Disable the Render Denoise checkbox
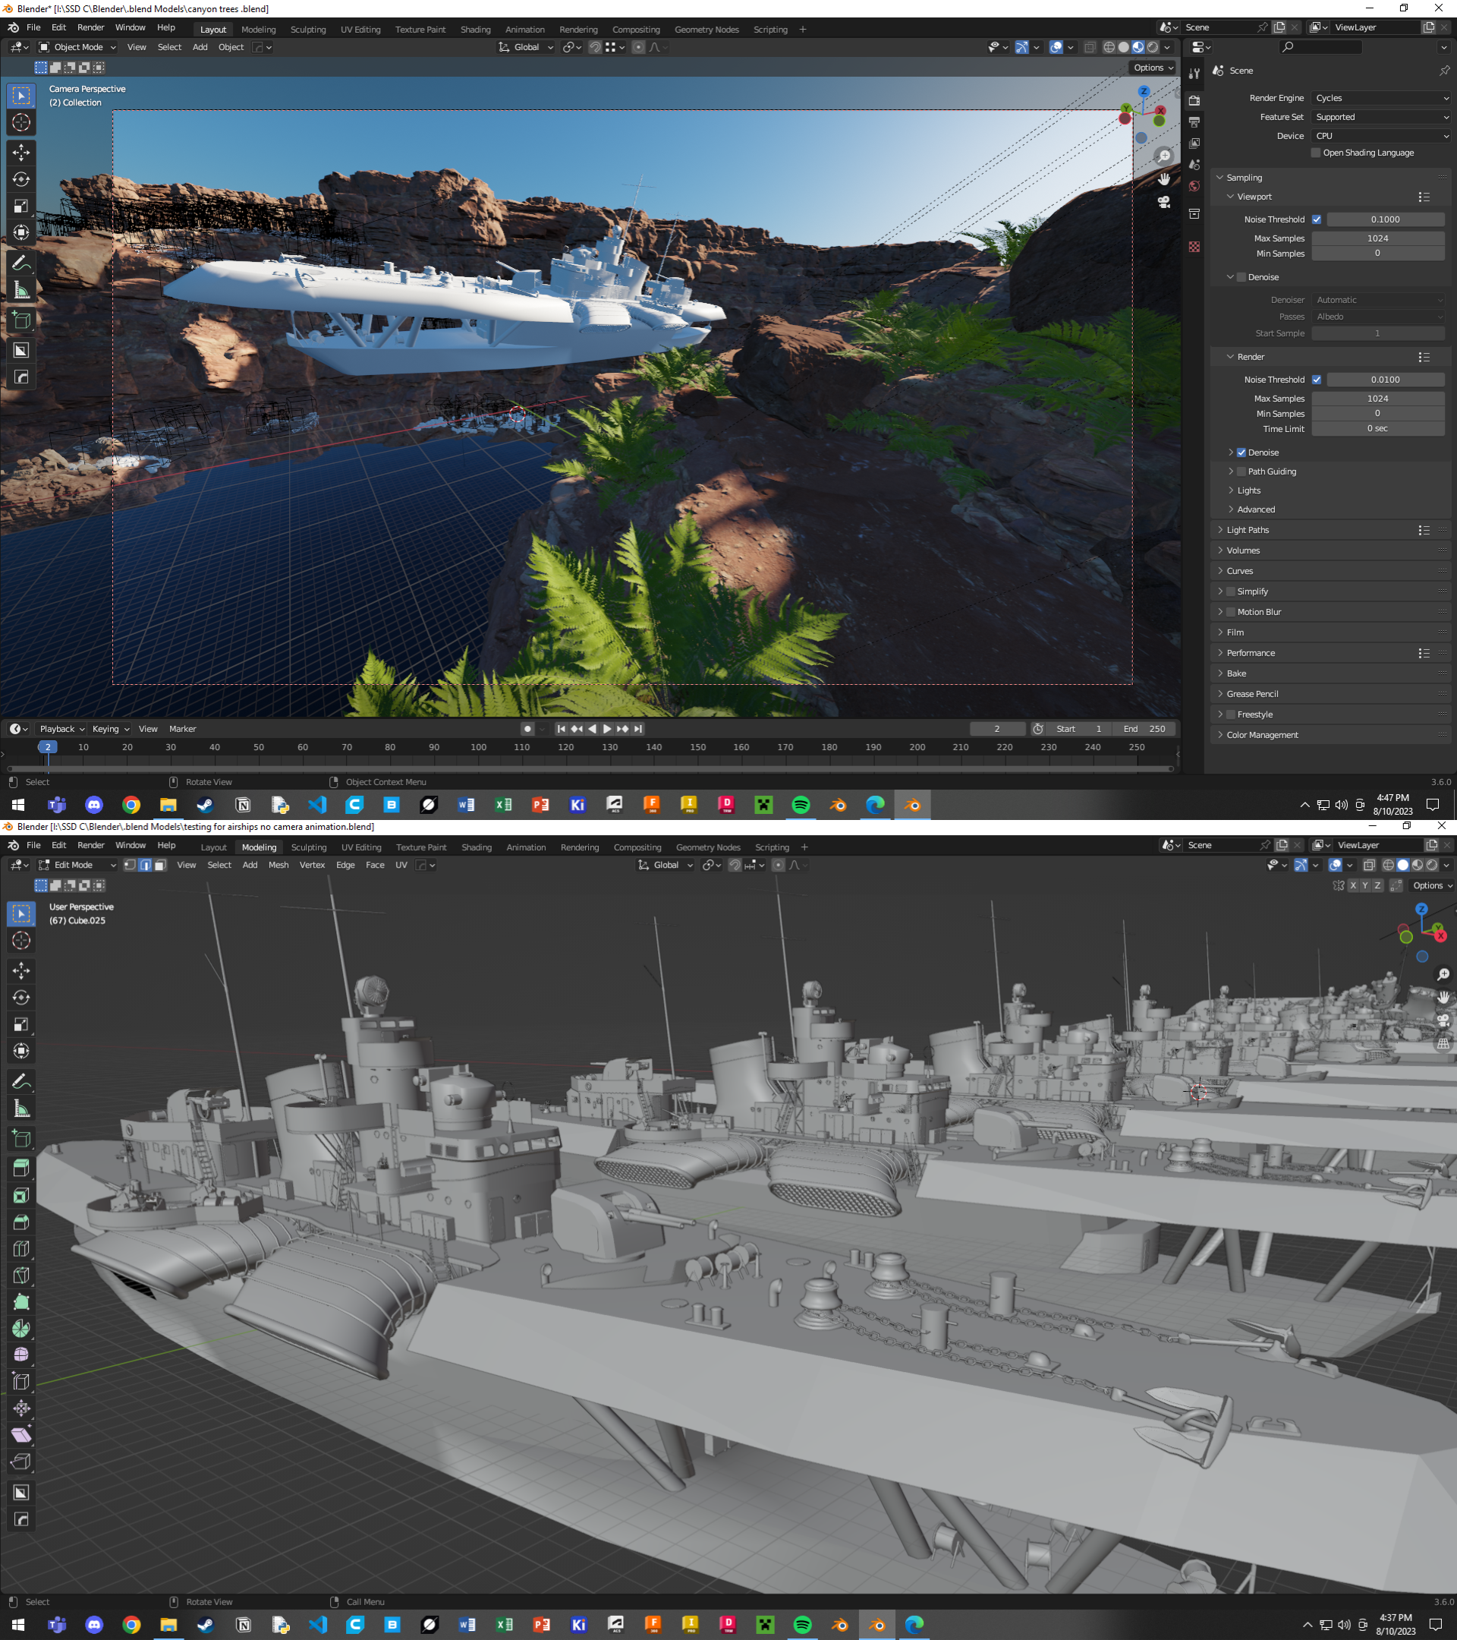 pyautogui.click(x=1241, y=453)
